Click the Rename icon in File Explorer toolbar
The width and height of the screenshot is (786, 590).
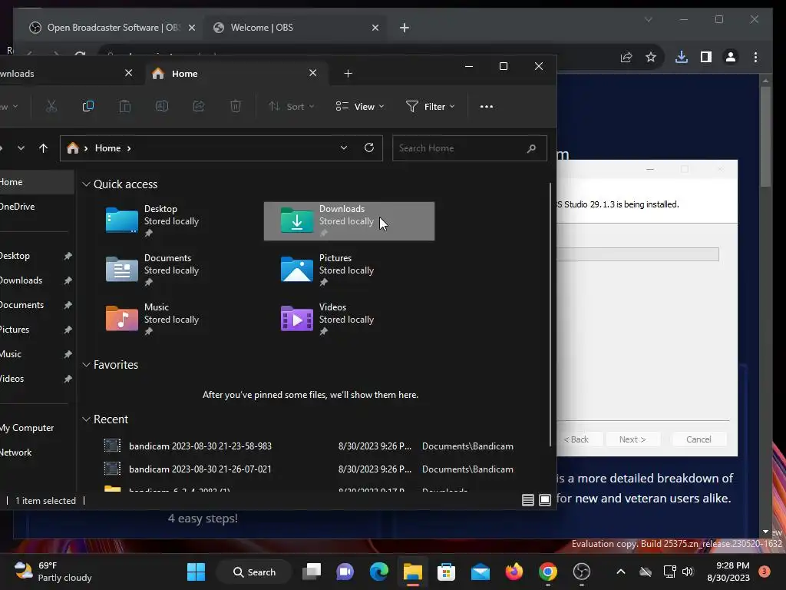162,106
